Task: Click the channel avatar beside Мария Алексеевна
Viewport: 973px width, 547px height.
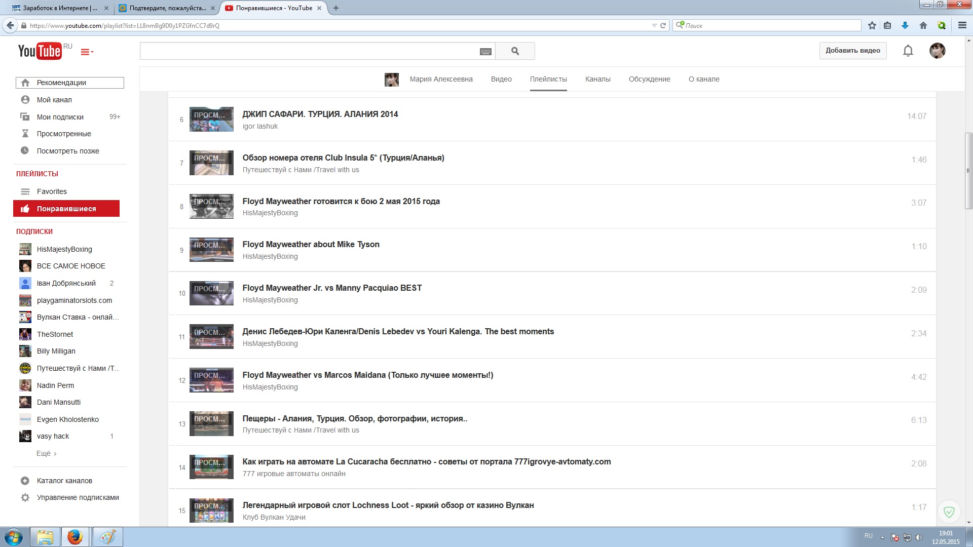Action: pyautogui.click(x=392, y=80)
